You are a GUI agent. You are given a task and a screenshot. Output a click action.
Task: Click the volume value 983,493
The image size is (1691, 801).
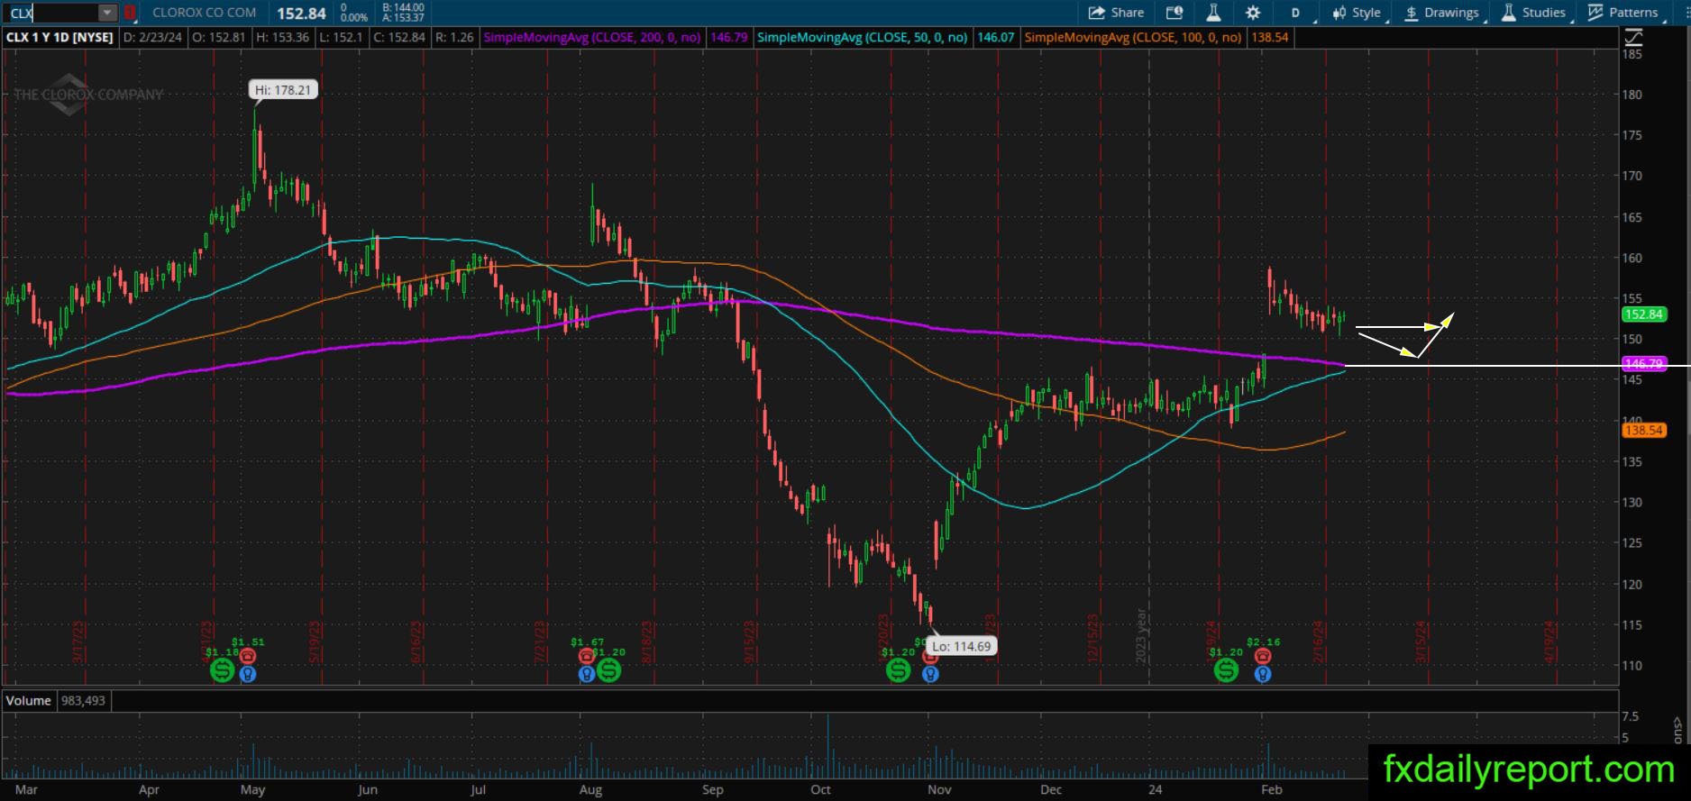tap(83, 701)
